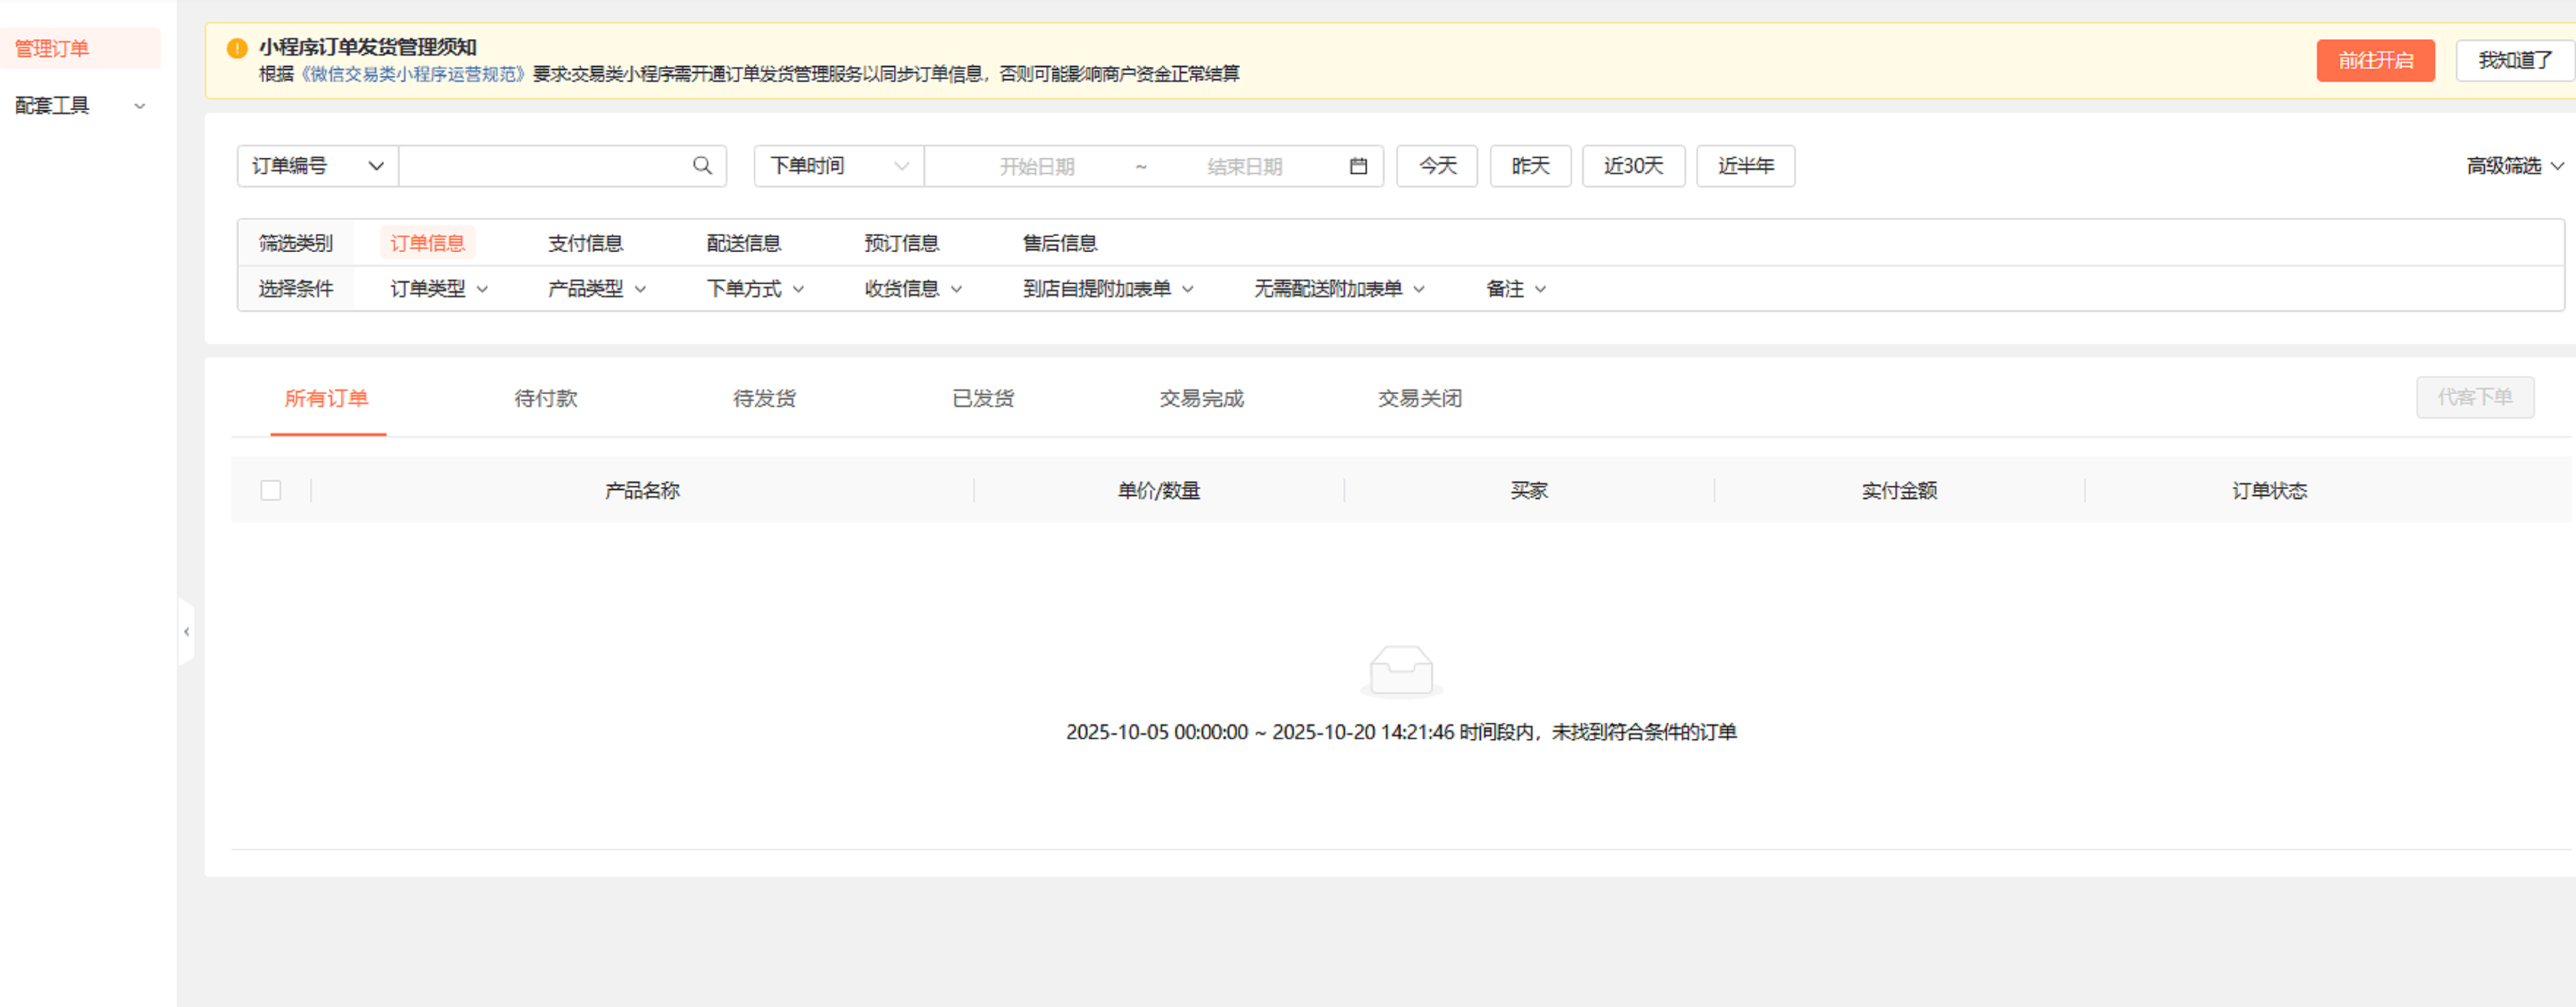Open the calendar date picker icon
Screen dimensions: 2576x1007
tap(1357, 166)
